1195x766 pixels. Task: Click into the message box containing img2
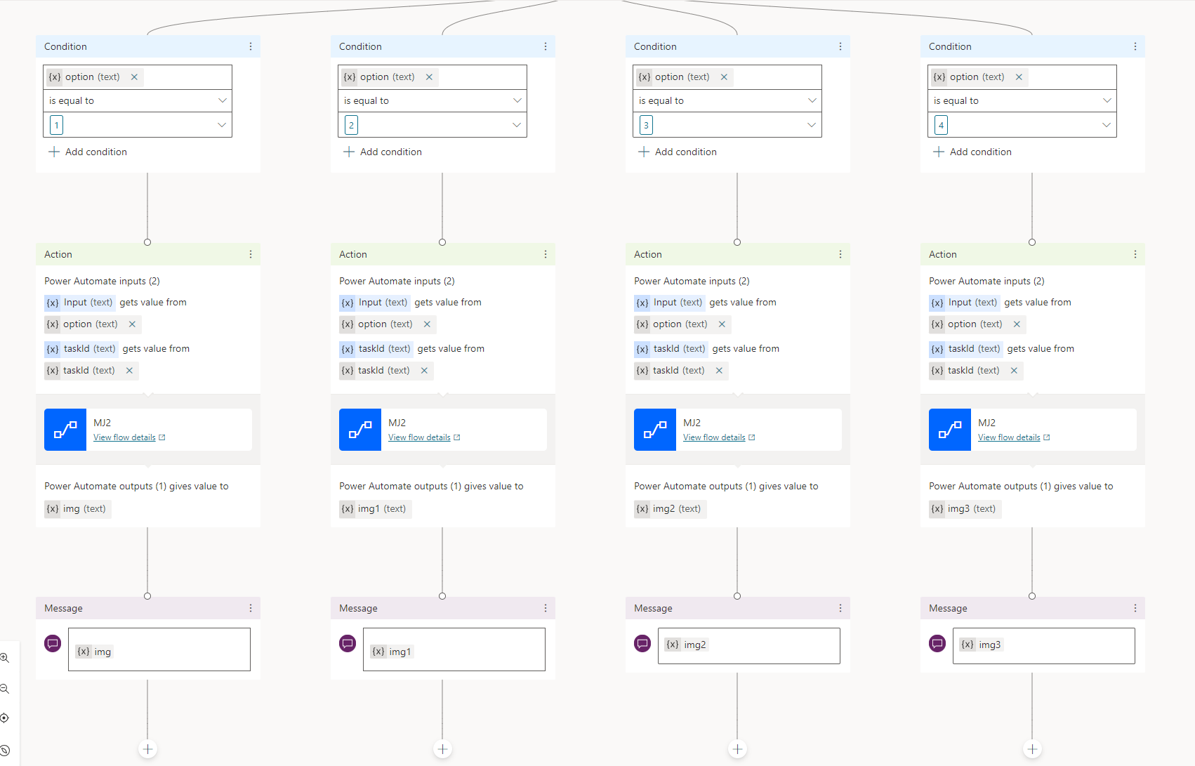(749, 646)
